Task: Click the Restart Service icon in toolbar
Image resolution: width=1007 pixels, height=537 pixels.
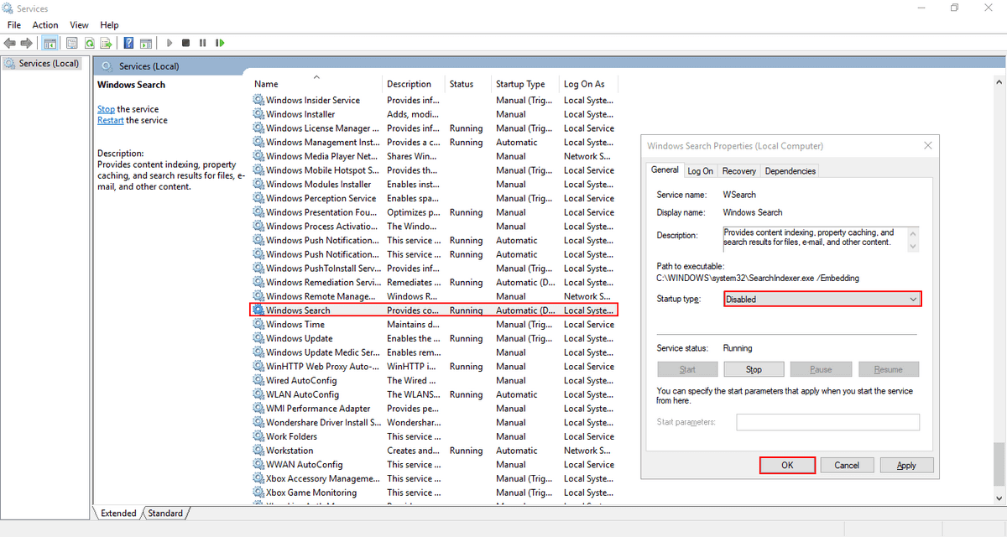Action: (220, 43)
